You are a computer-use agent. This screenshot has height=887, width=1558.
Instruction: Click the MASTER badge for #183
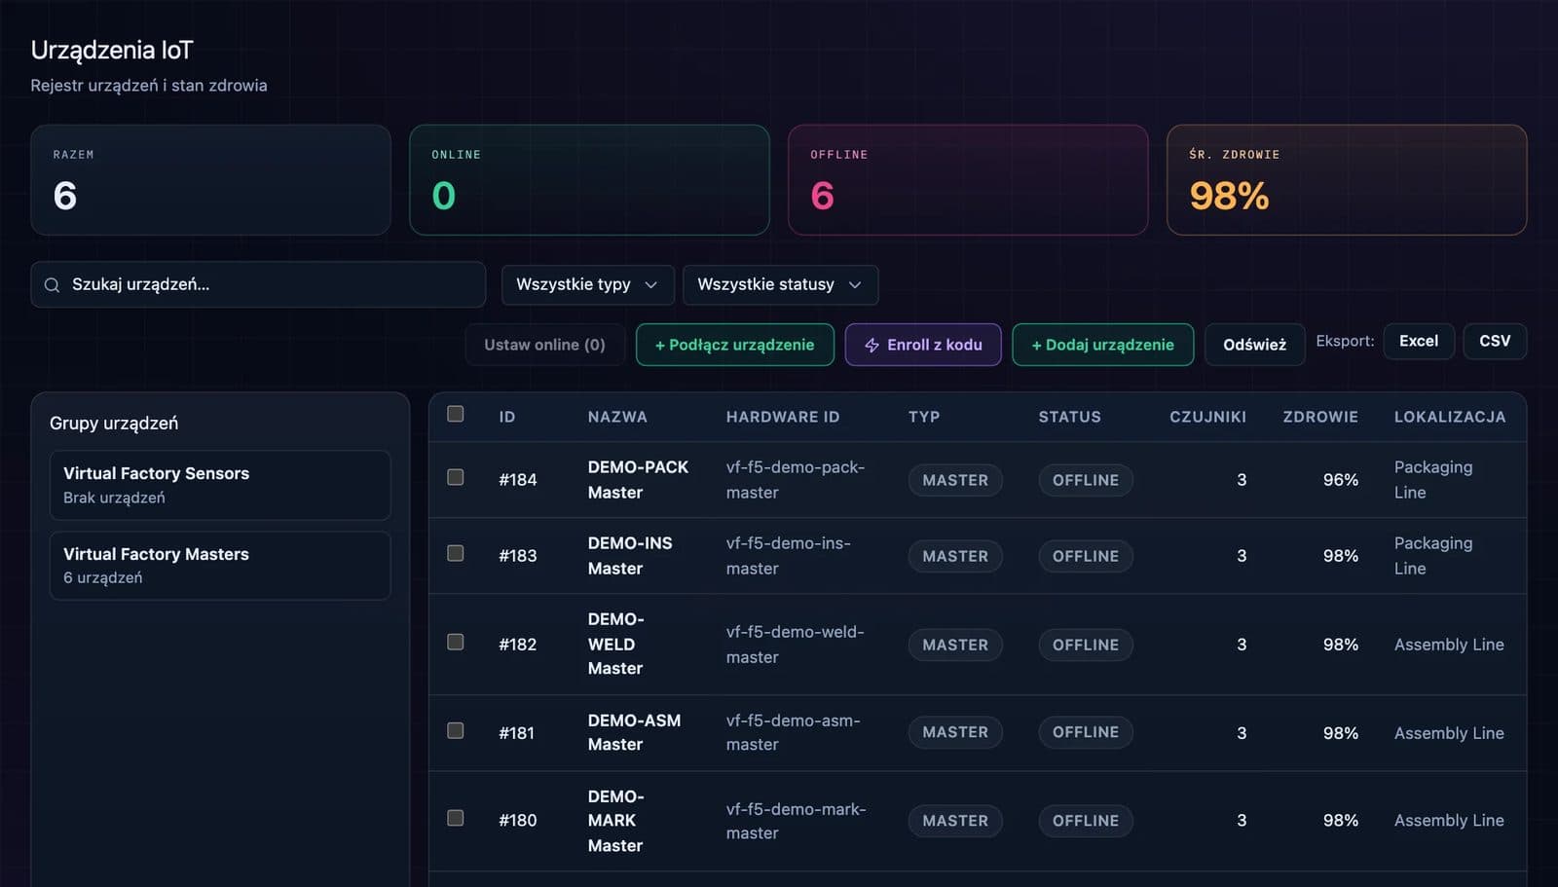[x=955, y=556]
